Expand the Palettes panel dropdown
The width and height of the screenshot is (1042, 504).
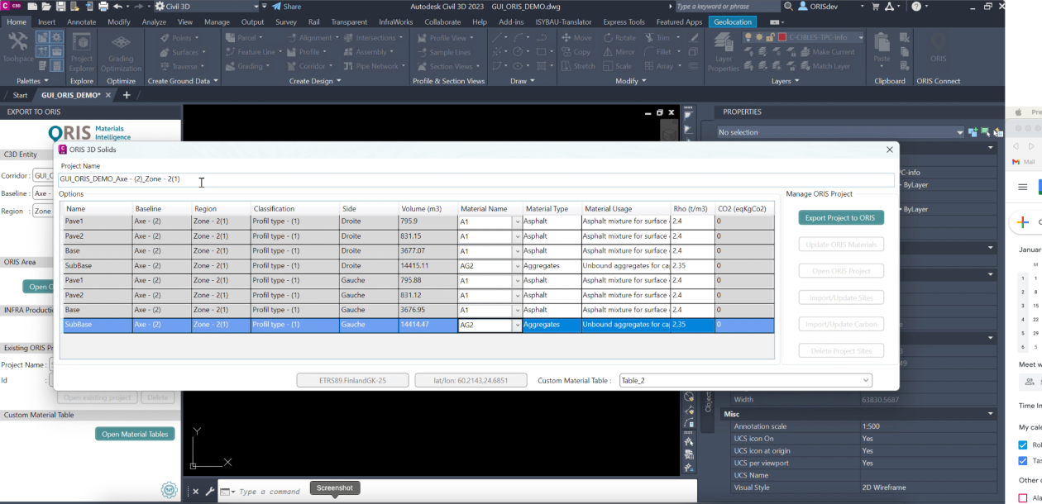tap(32, 81)
